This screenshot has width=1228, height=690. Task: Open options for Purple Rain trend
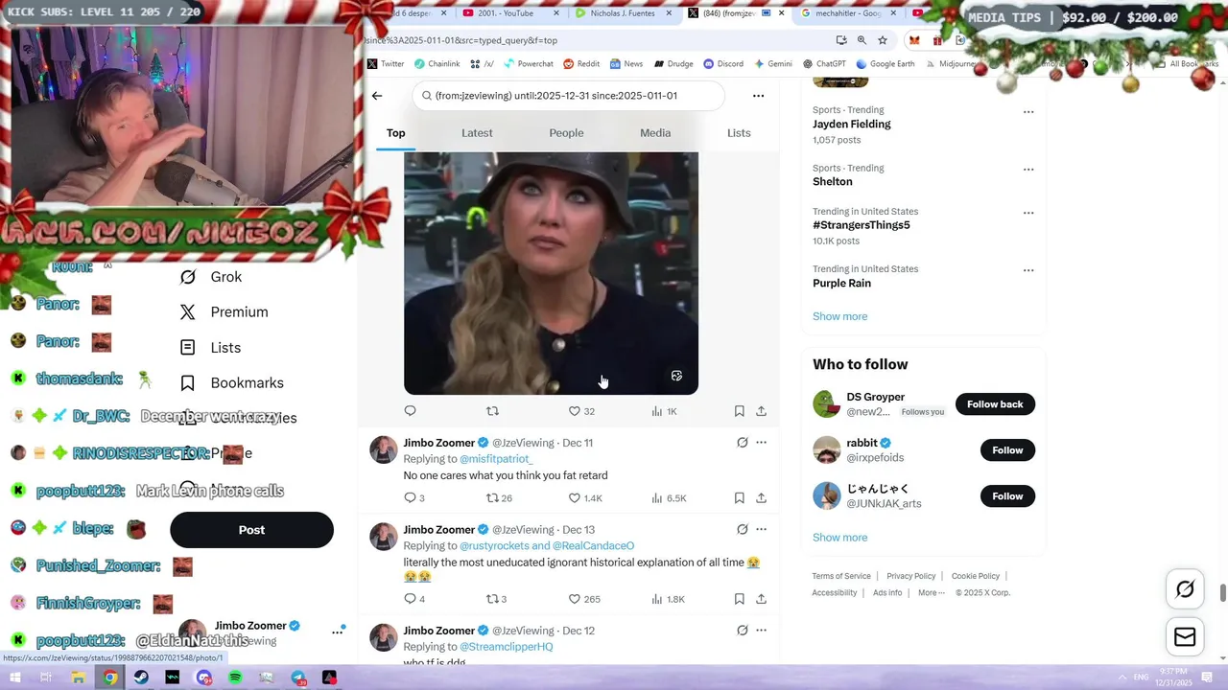point(1028,270)
